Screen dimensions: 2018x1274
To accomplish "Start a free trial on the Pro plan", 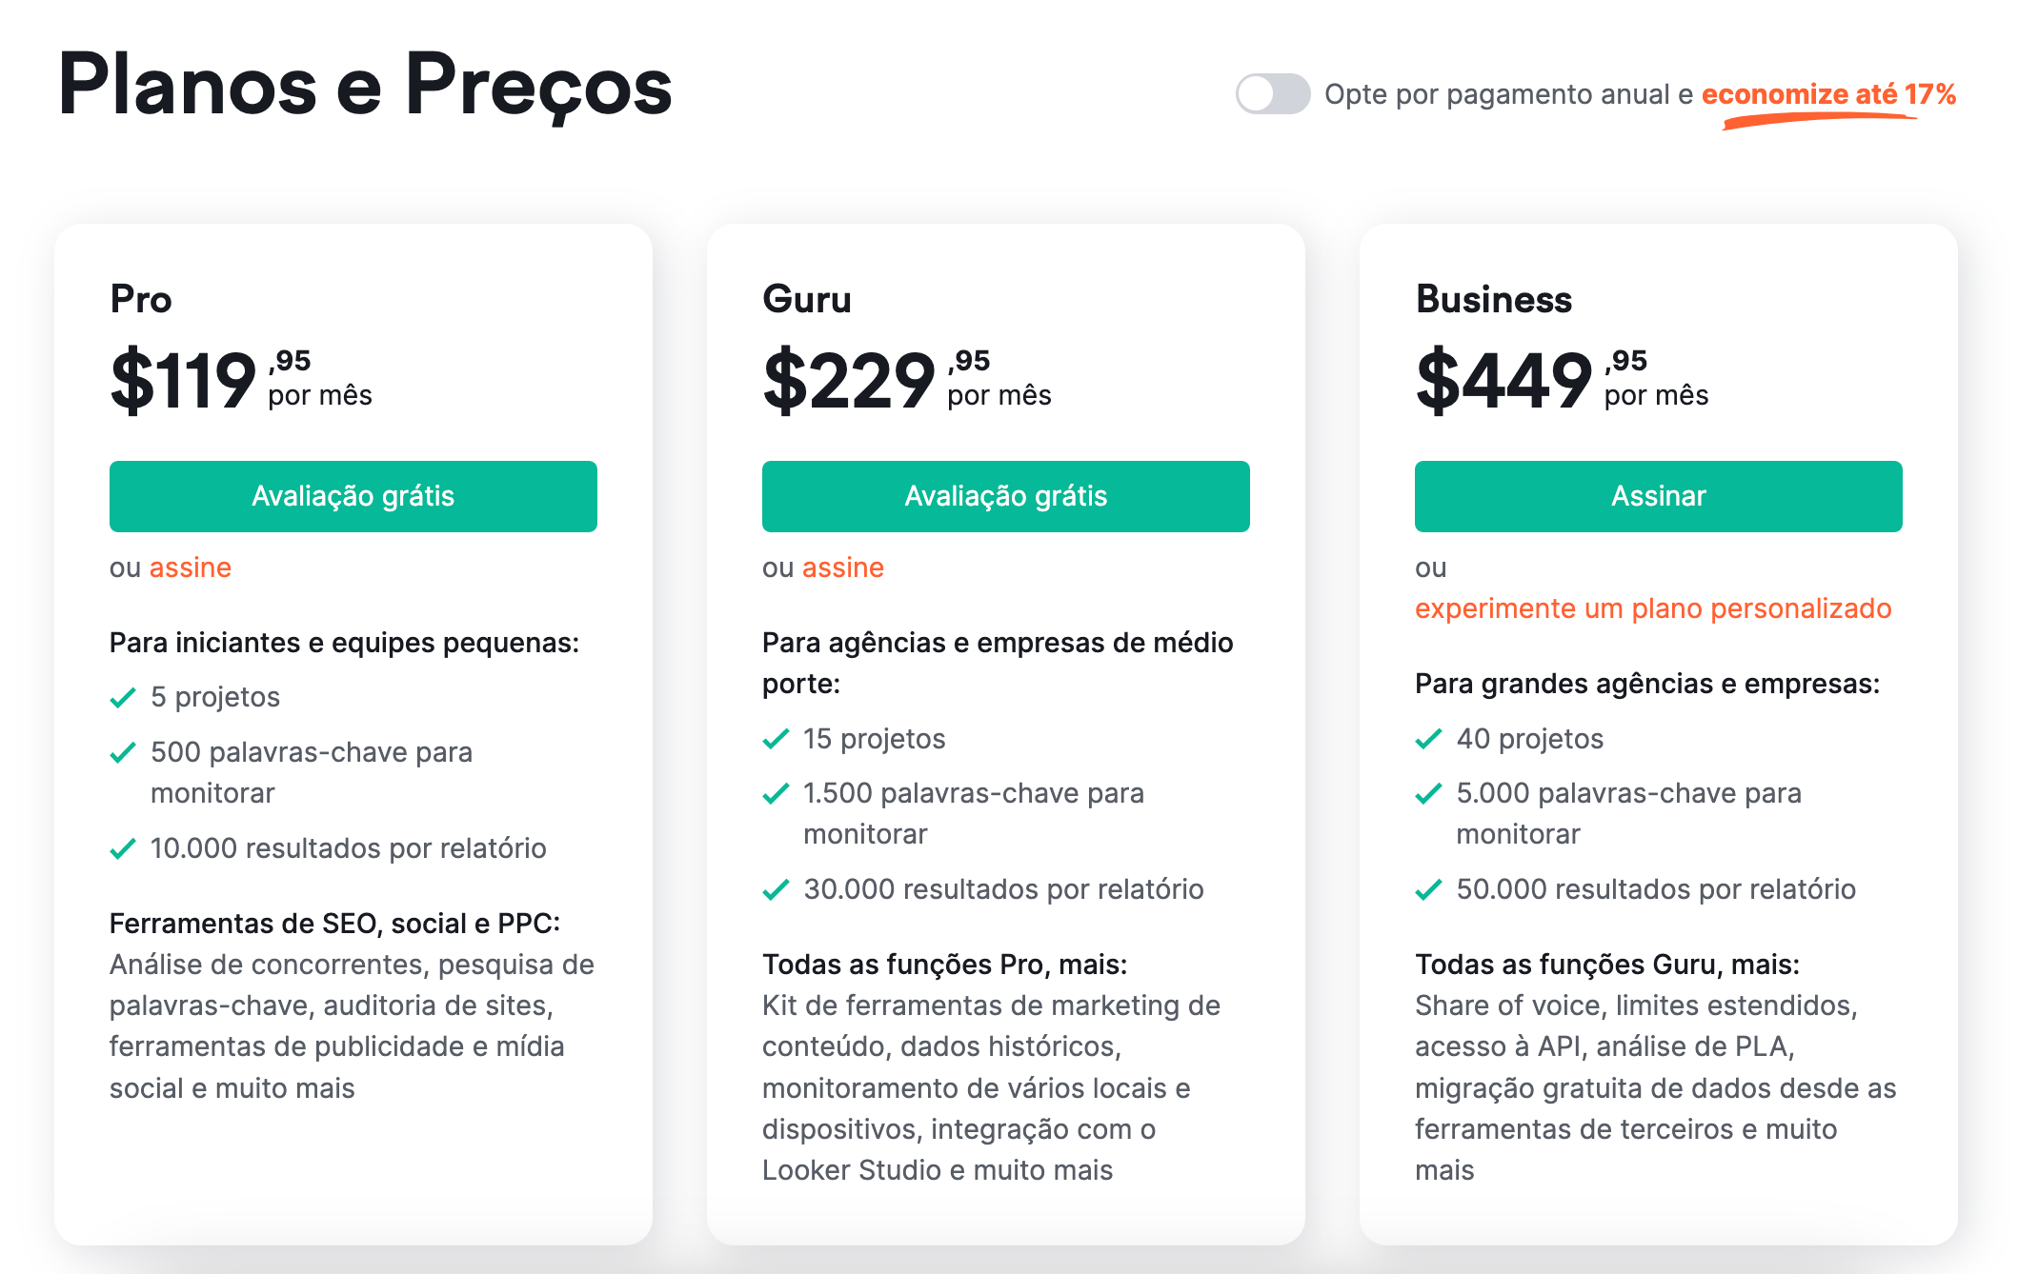I will (353, 496).
